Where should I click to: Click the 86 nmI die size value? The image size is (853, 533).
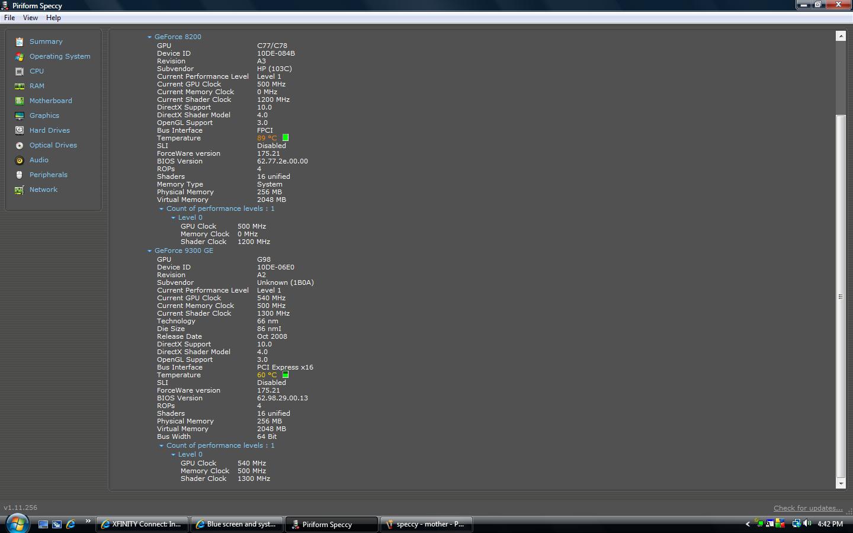coord(269,329)
